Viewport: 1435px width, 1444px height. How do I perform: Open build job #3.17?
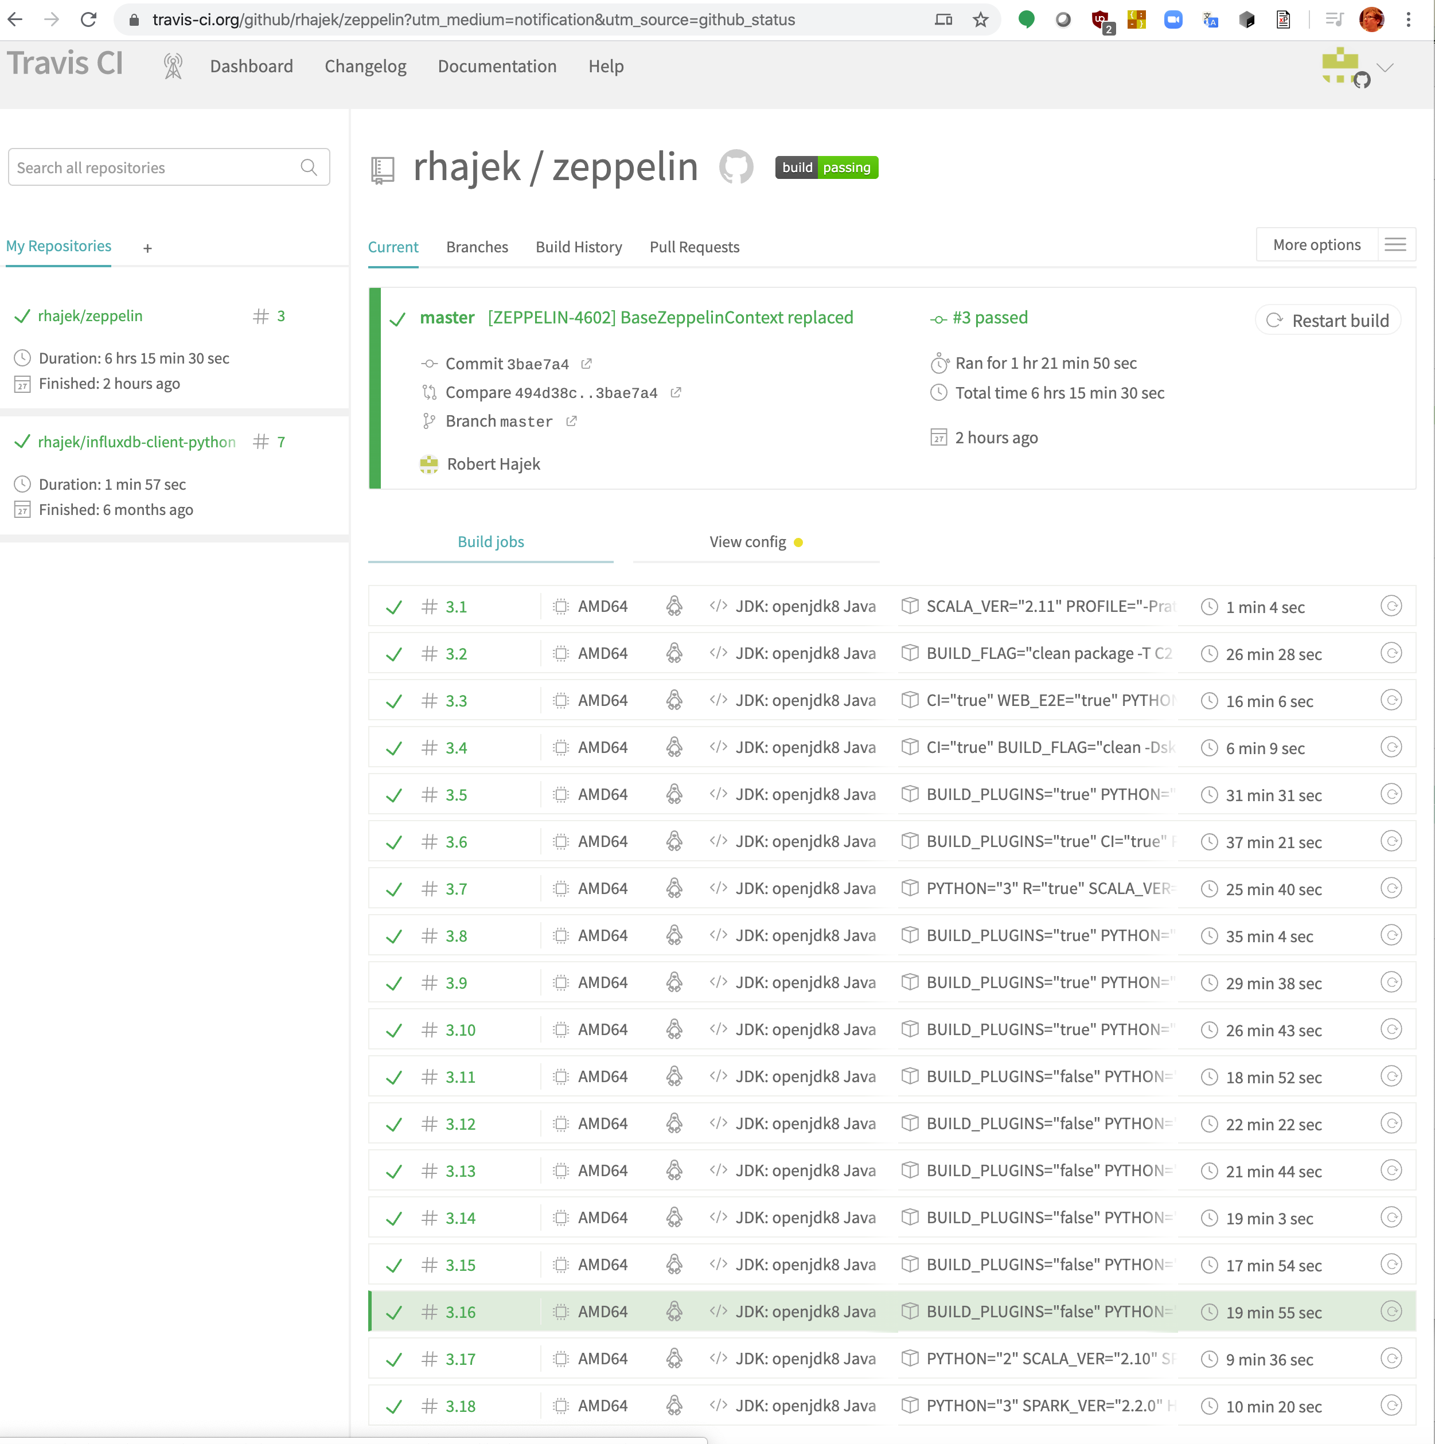point(461,1360)
